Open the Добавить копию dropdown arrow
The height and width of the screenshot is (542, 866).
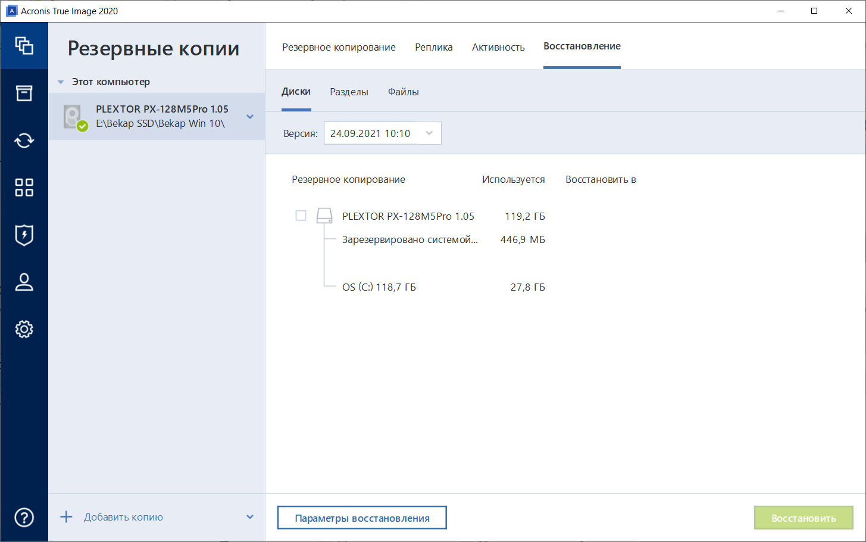pyautogui.click(x=250, y=517)
